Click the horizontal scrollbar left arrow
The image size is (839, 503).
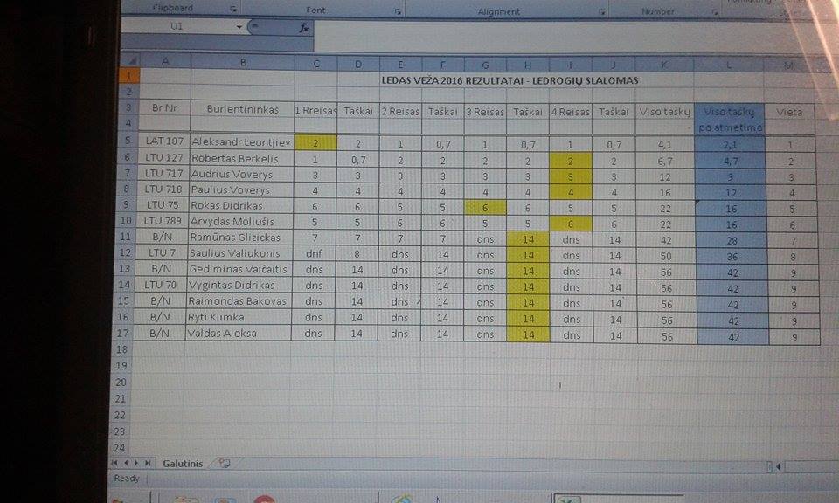click(x=778, y=466)
